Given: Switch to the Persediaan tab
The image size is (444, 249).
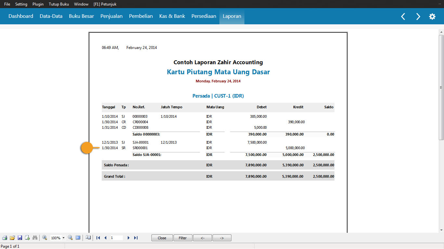Looking at the screenshot, I should (204, 16).
